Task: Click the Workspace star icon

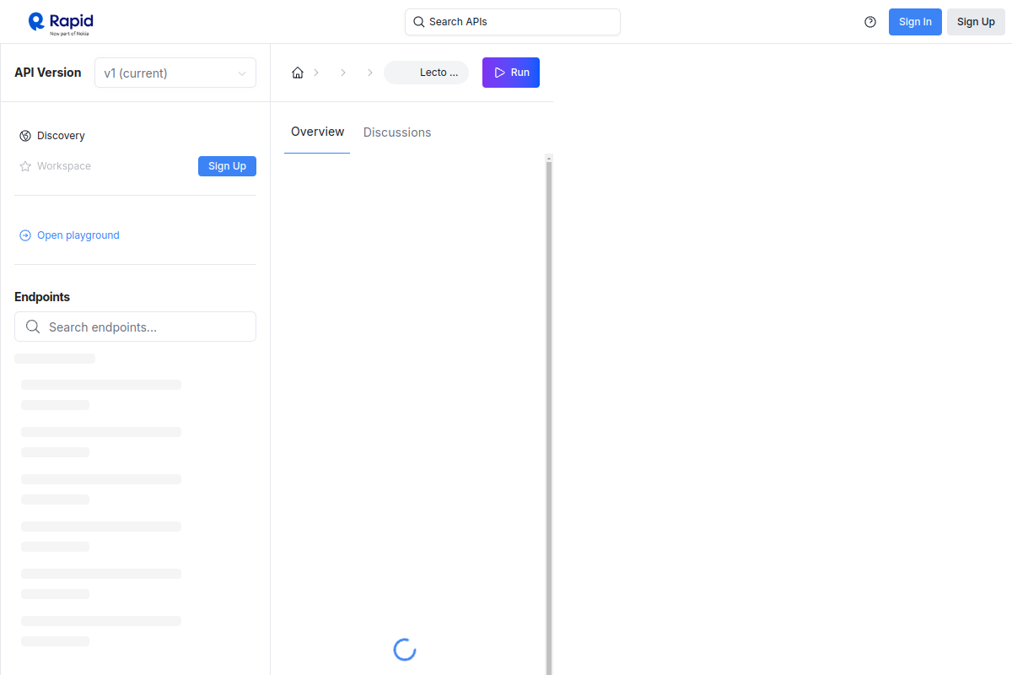Action: [x=25, y=166]
